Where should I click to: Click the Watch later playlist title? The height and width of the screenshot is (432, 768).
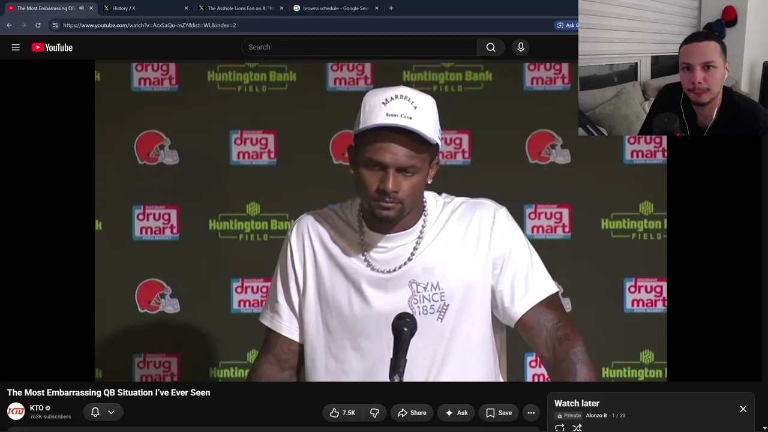[x=577, y=403]
